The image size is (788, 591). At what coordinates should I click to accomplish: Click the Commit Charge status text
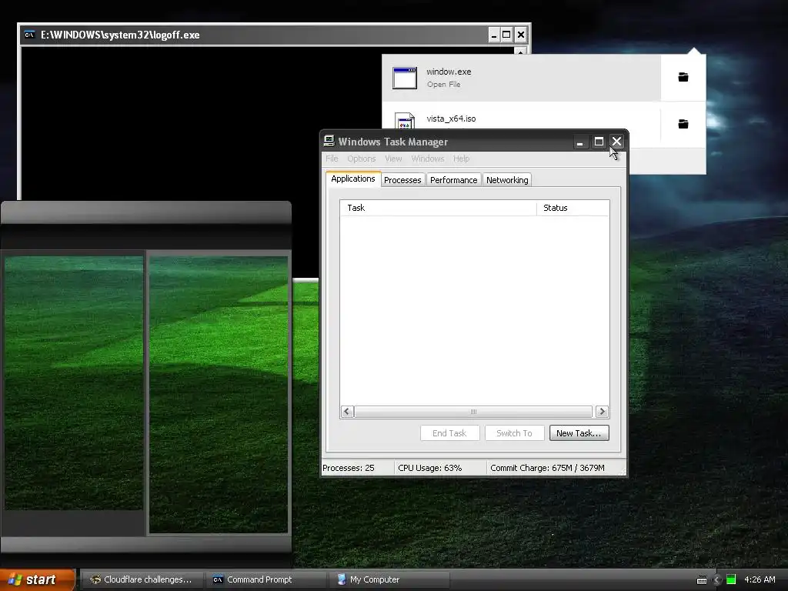tap(547, 468)
